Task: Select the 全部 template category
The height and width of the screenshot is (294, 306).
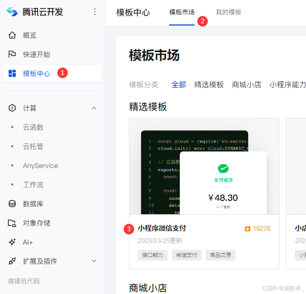Action: (179, 85)
